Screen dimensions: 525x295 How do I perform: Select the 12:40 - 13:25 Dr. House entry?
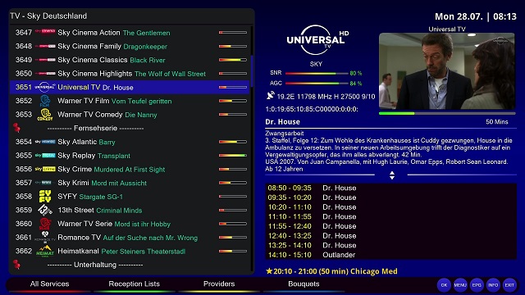tap(390, 236)
